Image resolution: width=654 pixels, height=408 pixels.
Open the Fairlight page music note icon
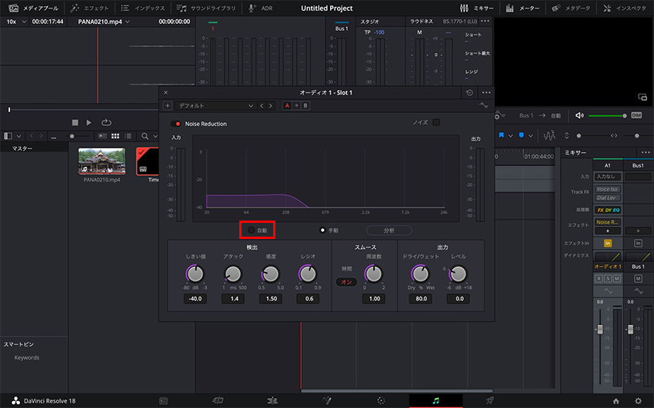tap(435, 400)
